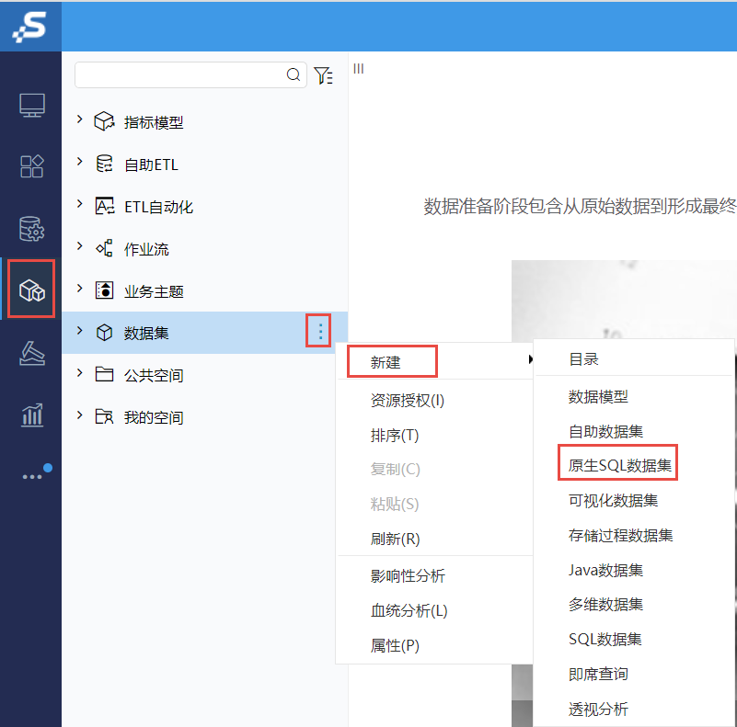Select the 我的空间 tree label
737x727 pixels.
pyautogui.click(x=154, y=417)
